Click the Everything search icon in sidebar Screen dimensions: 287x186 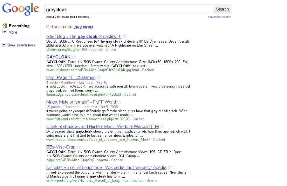click(4, 26)
